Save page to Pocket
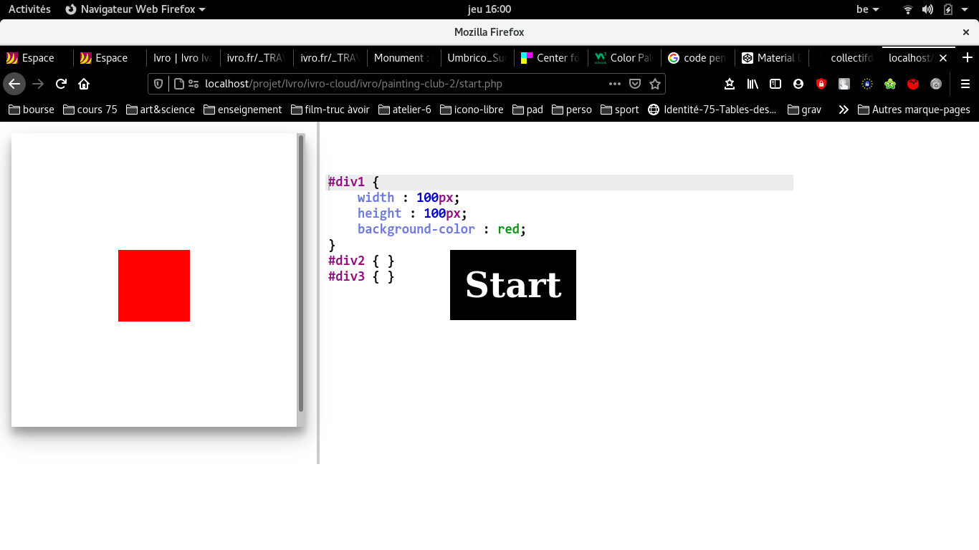Viewport: 979px width, 550px height. [x=634, y=84]
